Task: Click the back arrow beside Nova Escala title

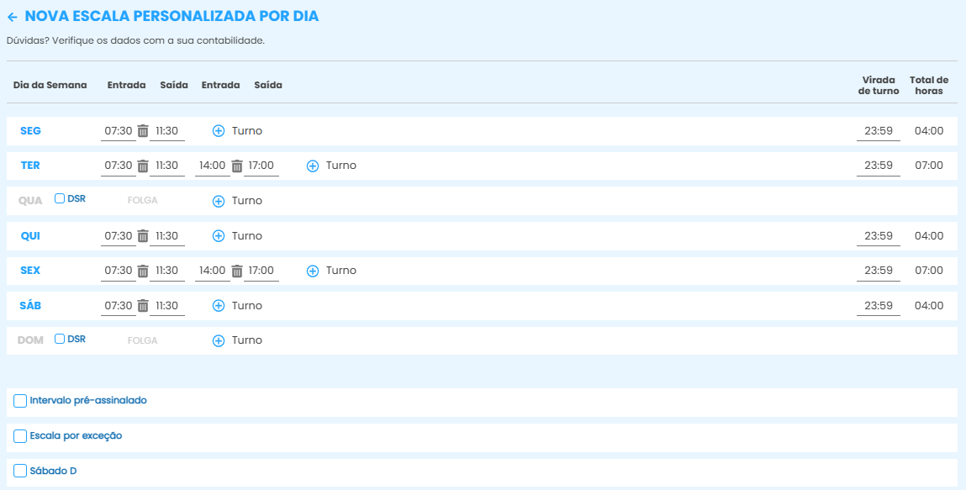Action: pos(12,17)
